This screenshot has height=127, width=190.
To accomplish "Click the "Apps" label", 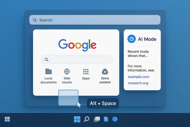I will 86,78.
